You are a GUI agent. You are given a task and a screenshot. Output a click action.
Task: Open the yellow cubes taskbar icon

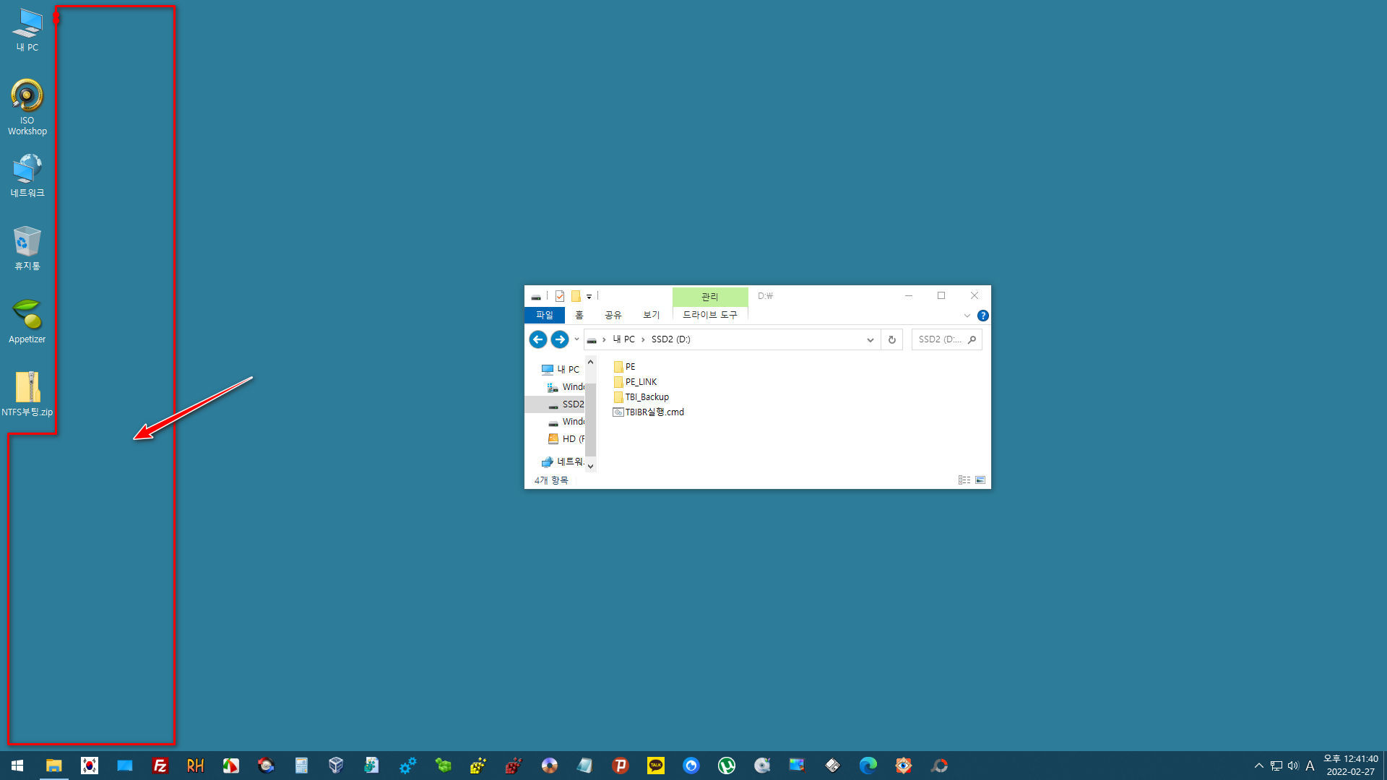click(x=478, y=766)
